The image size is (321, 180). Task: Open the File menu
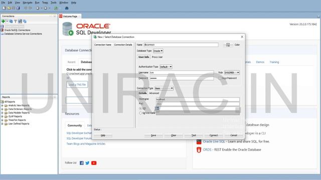coord(3,2)
